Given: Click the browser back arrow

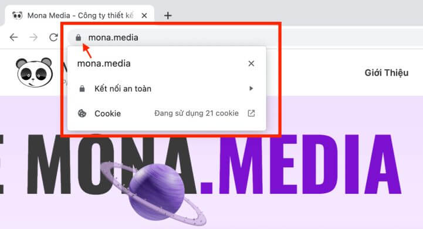Looking at the screenshot, I should coord(13,37).
